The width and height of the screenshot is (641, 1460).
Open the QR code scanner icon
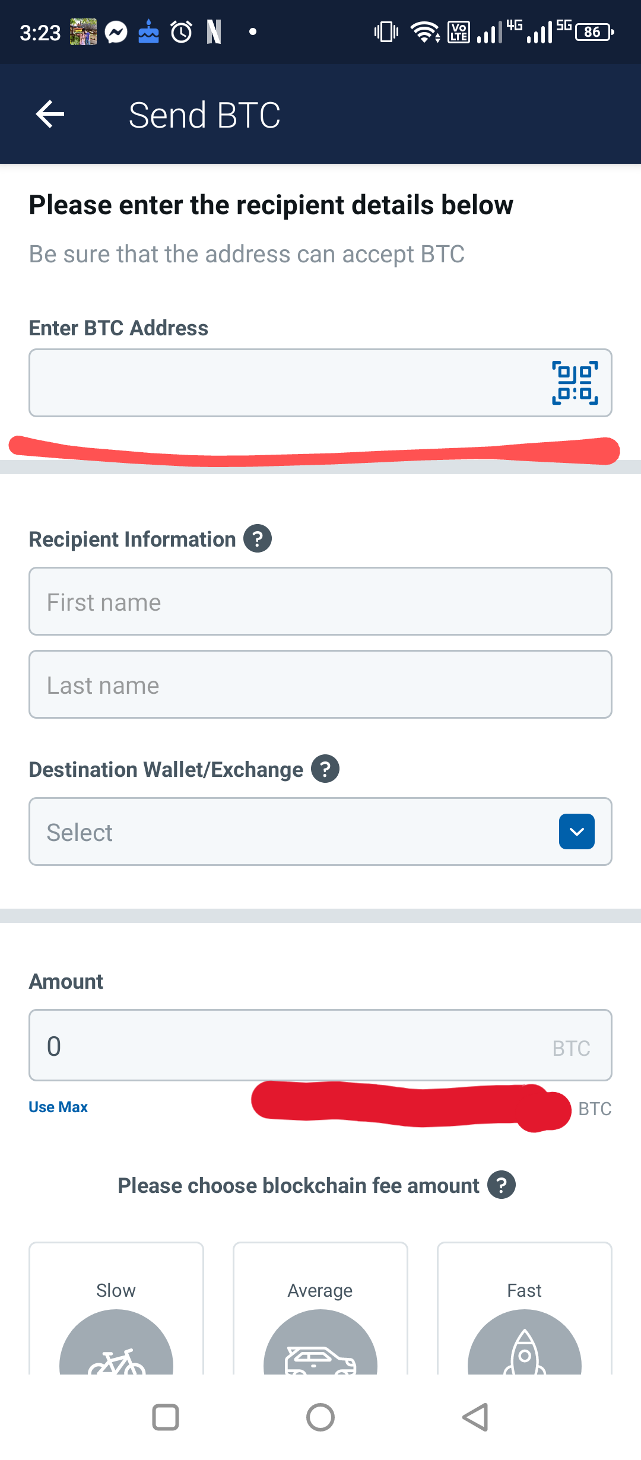(x=575, y=383)
